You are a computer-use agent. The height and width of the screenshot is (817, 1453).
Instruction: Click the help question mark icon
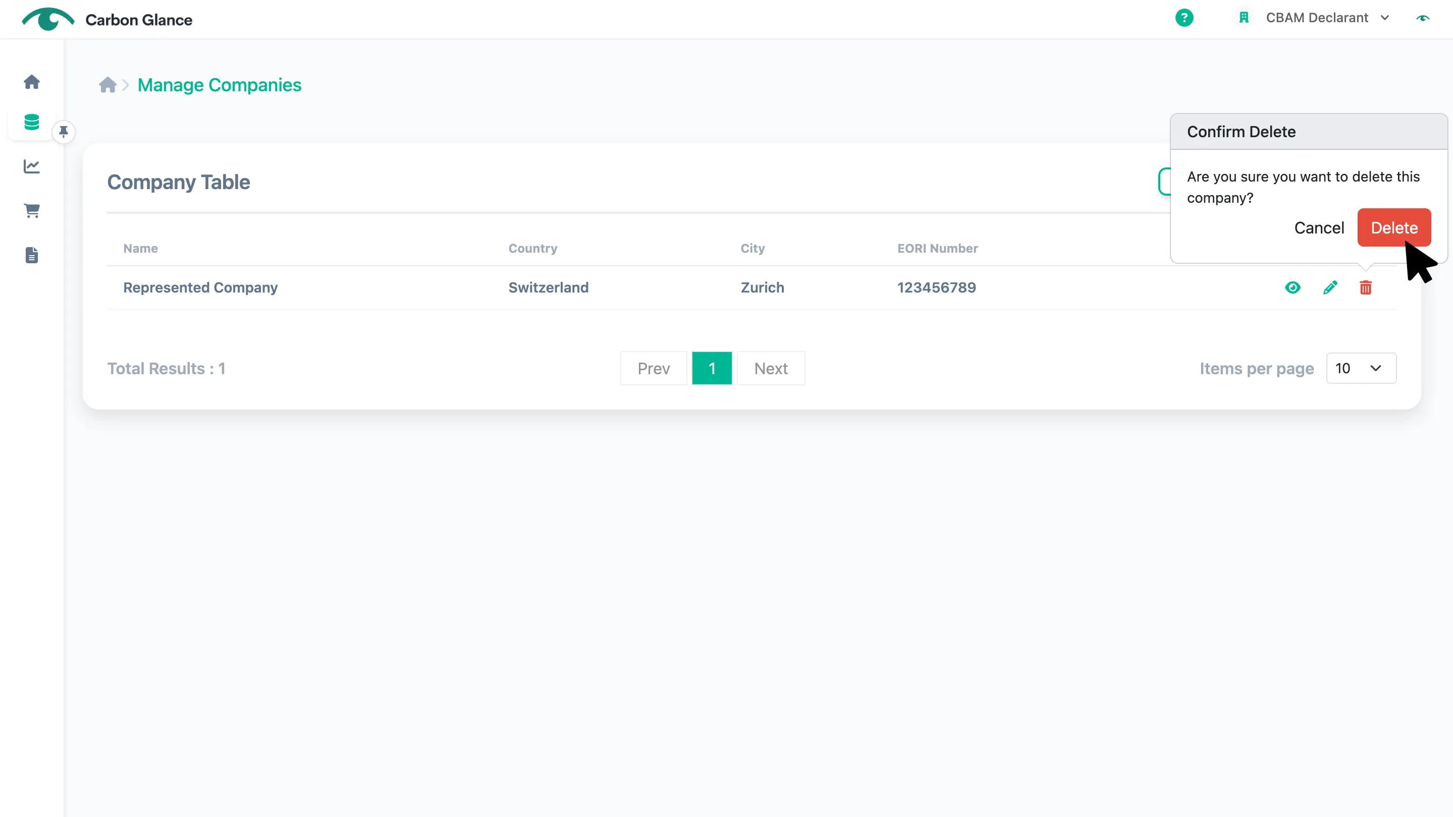coord(1184,18)
